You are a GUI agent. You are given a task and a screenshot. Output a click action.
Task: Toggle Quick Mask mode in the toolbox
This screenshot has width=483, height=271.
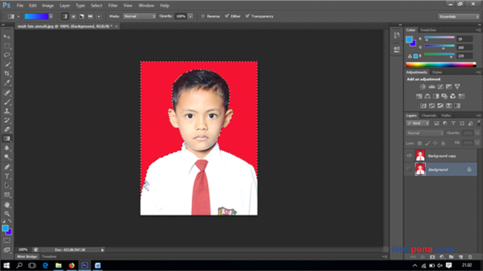7,241
